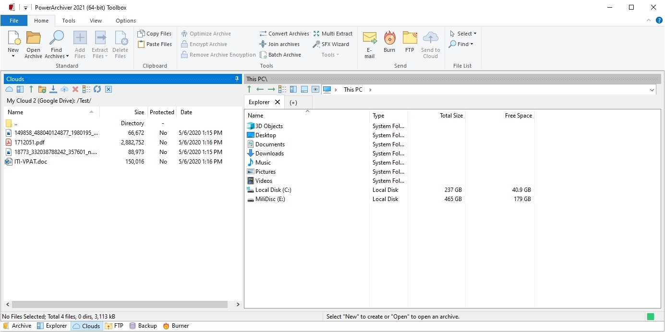
Task: Select MiliDisc (E:) in the Explorer list
Action: click(x=389, y=199)
